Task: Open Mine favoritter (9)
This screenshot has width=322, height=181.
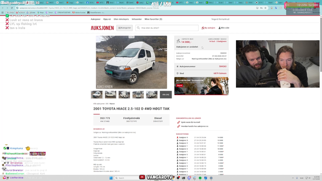Action: pyautogui.click(x=153, y=19)
